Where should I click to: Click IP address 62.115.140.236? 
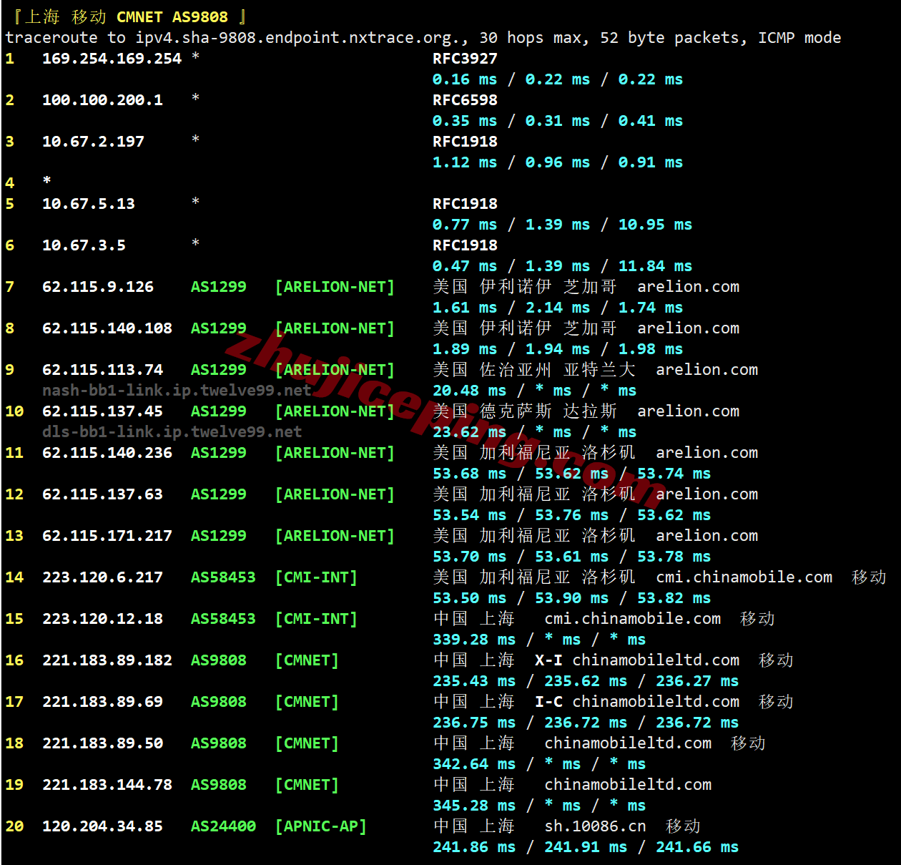pyautogui.click(x=107, y=453)
